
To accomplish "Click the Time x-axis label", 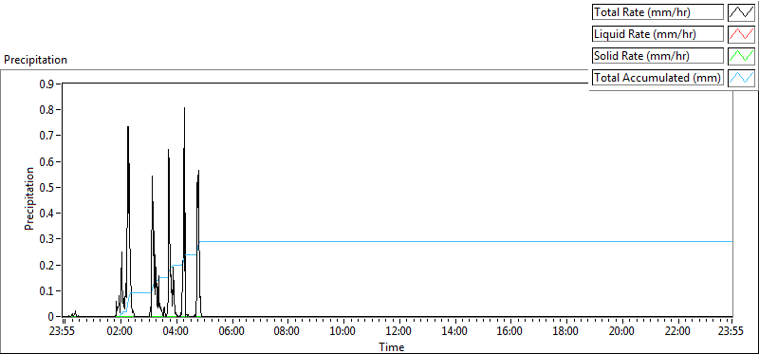I will point(391,346).
